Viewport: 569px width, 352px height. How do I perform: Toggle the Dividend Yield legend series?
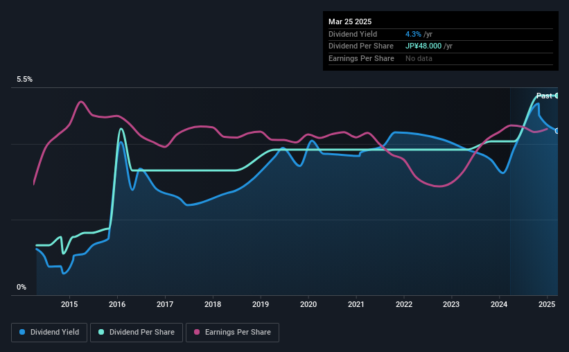point(49,332)
